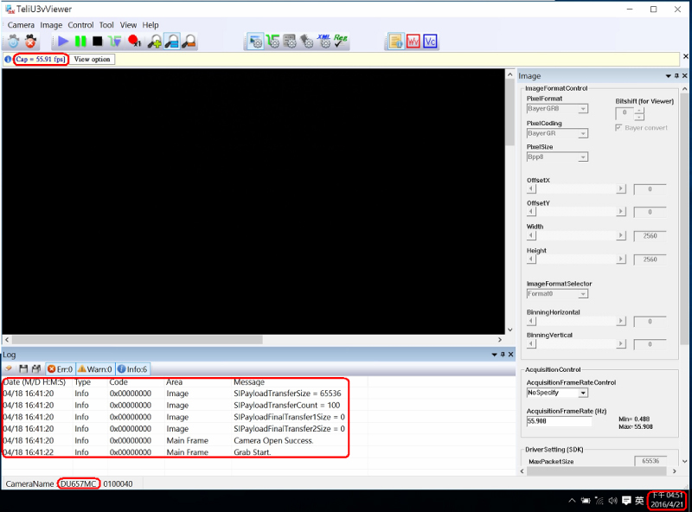Open the Camera menu
This screenshot has height=512, width=692.
coord(21,25)
